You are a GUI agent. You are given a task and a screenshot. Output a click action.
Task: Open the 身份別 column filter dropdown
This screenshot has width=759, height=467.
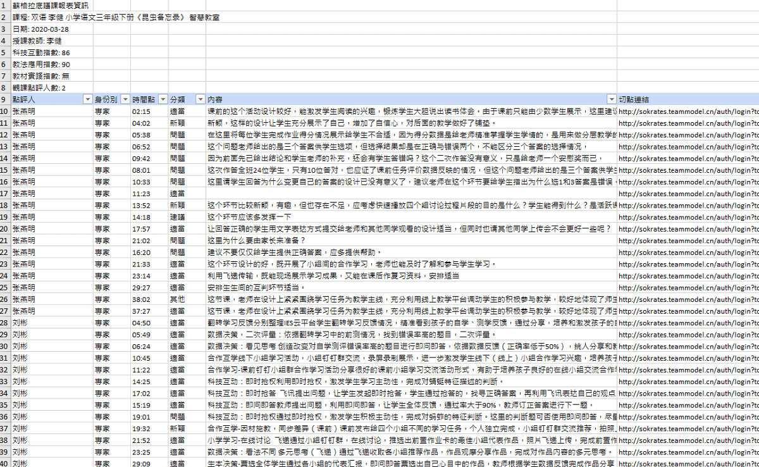click(125, 99)
